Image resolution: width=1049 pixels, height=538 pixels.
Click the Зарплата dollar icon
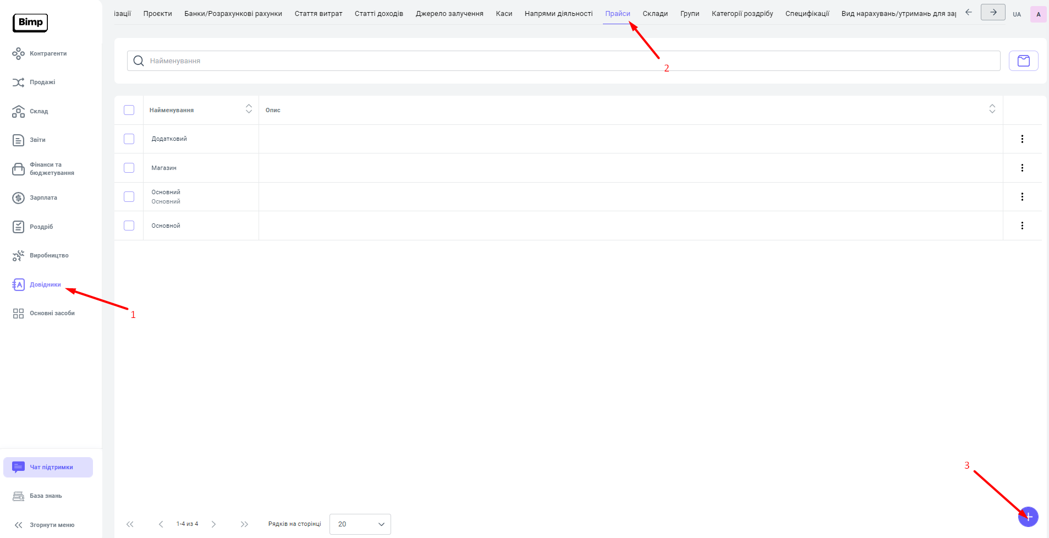[18, 198]
